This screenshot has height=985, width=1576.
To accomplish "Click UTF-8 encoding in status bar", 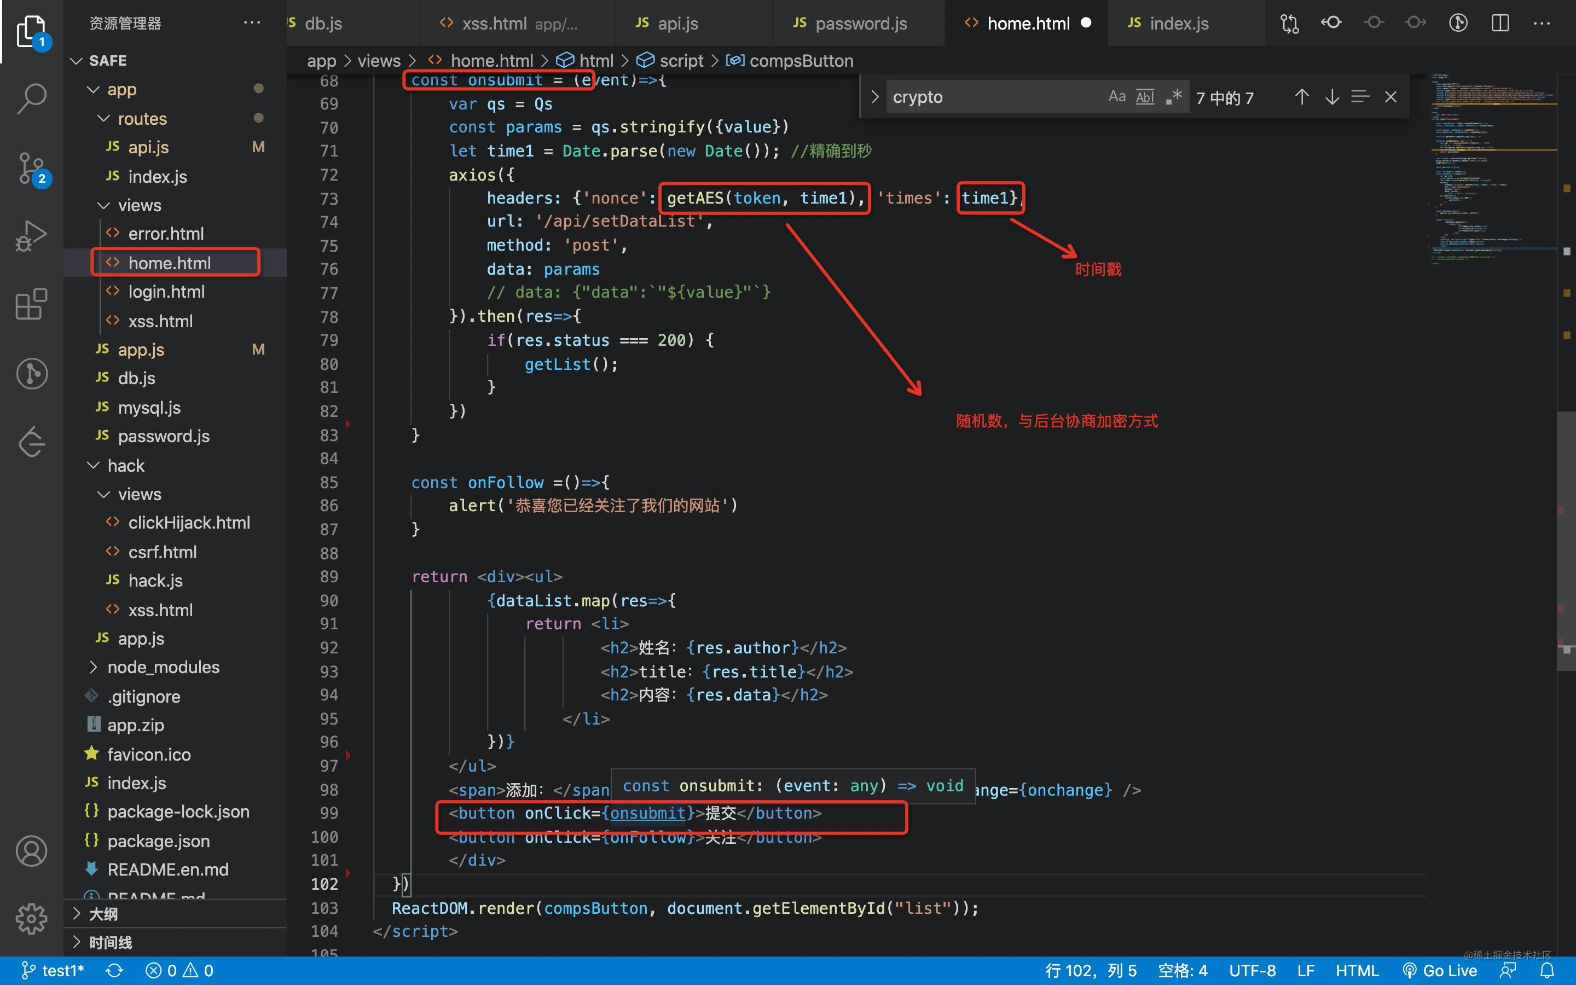I will [x=1253, y=971].
